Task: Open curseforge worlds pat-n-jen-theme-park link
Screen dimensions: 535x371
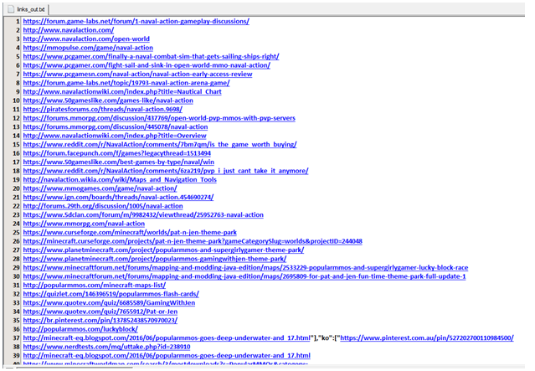Action: 130,232
